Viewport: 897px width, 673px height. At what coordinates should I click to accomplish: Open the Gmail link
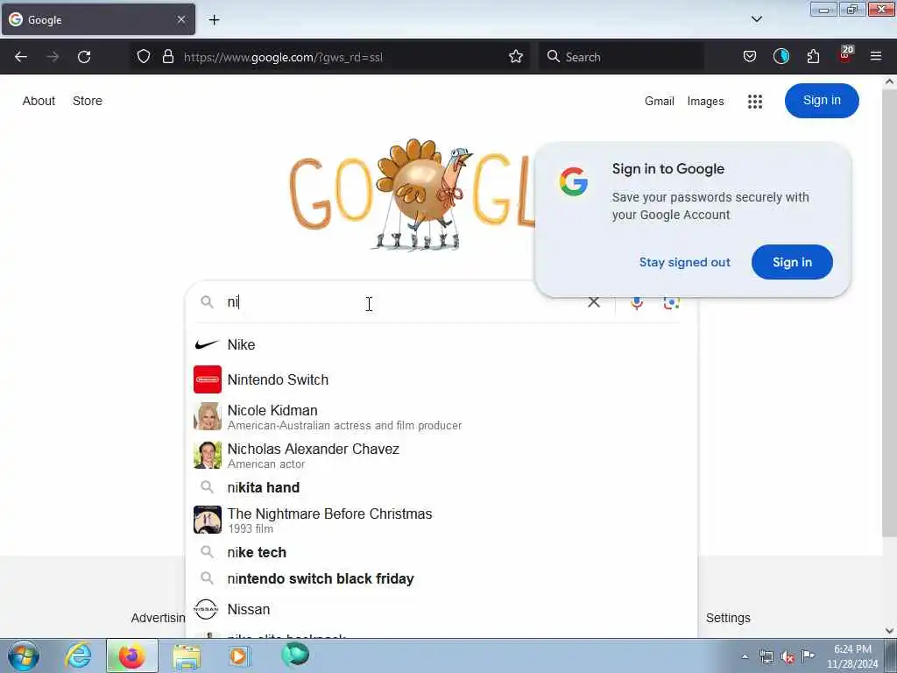[x=659, y=102]
